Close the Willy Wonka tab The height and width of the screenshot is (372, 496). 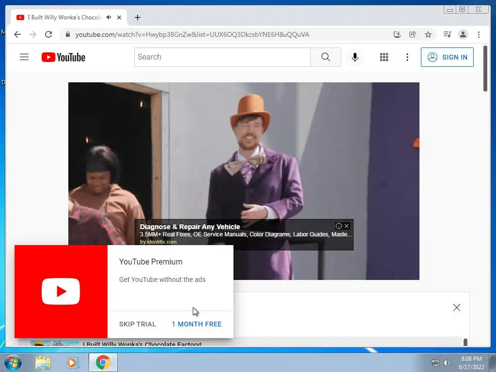119,17
